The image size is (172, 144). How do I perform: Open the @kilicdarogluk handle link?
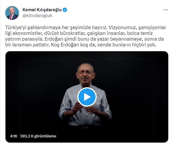click(x=37, y=16)
